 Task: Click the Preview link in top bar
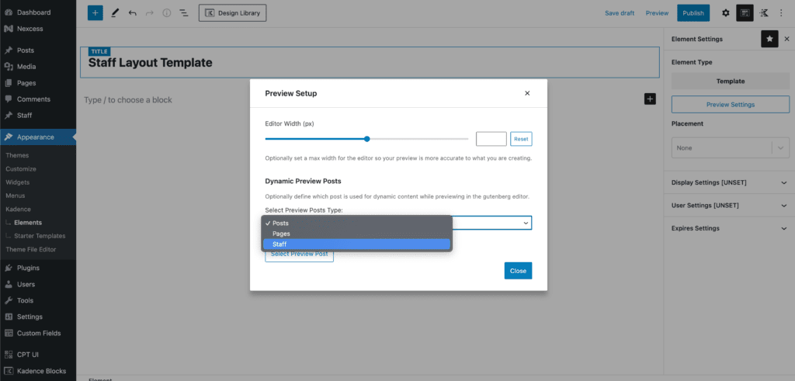click(657, 13)
